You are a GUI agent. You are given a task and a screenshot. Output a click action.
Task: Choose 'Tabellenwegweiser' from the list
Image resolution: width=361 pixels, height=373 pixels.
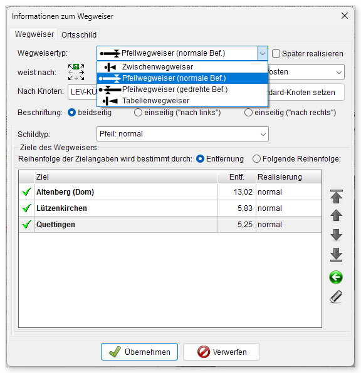pos(182,101)
